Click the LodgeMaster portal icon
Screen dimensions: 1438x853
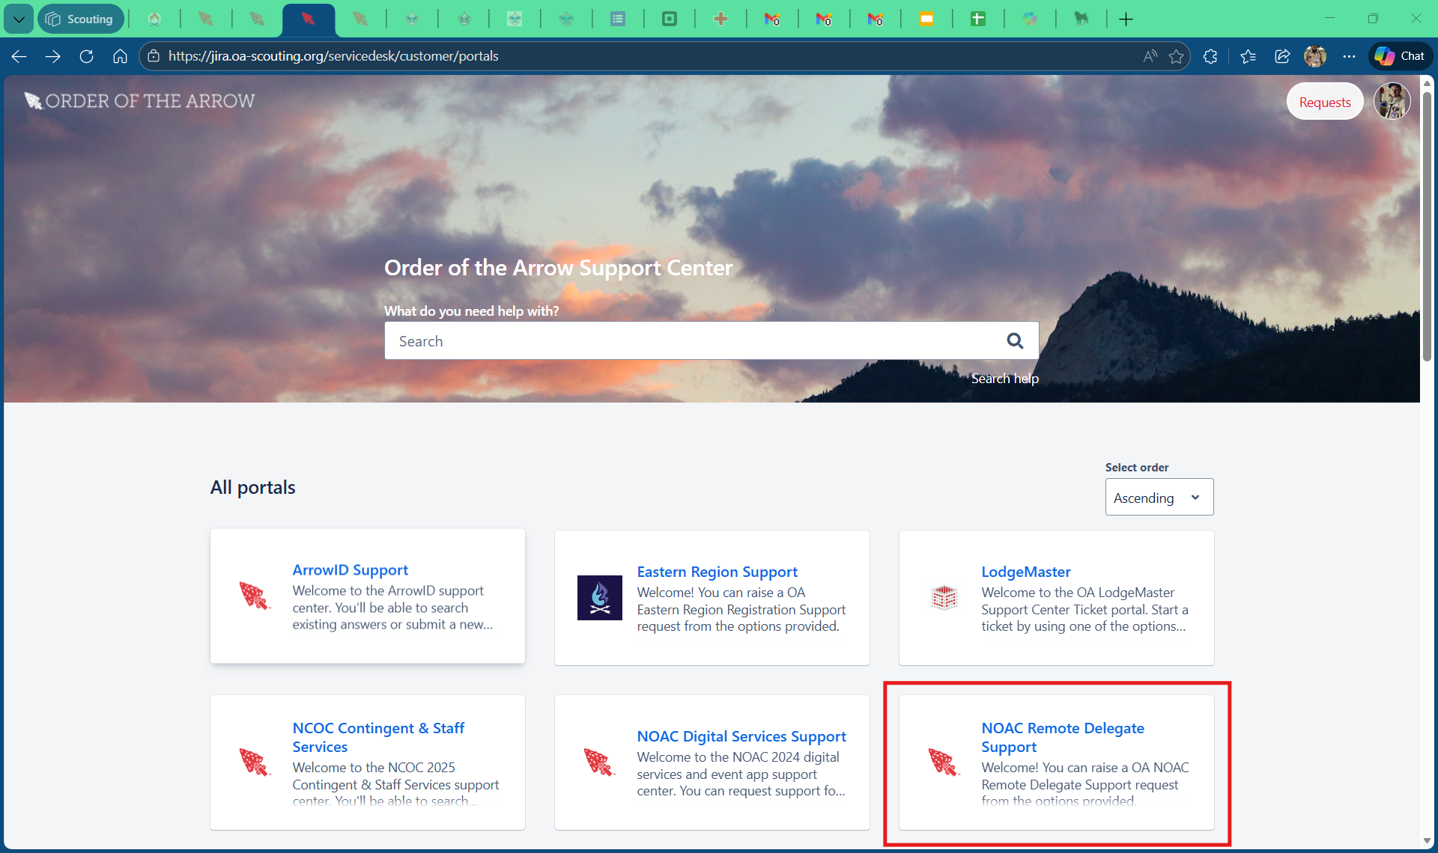tap(944, 598)
